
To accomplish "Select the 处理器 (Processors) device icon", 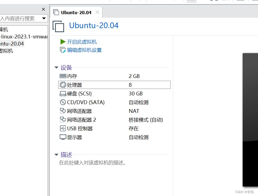I will [62, 85].
